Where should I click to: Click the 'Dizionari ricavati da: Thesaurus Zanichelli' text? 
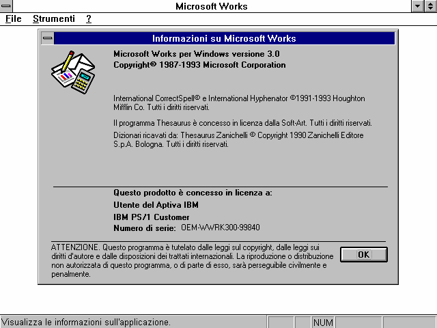click(238, 139)
